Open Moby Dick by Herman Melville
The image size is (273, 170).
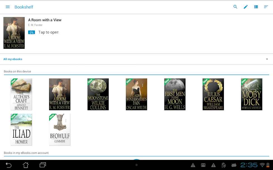click(252, 94)
